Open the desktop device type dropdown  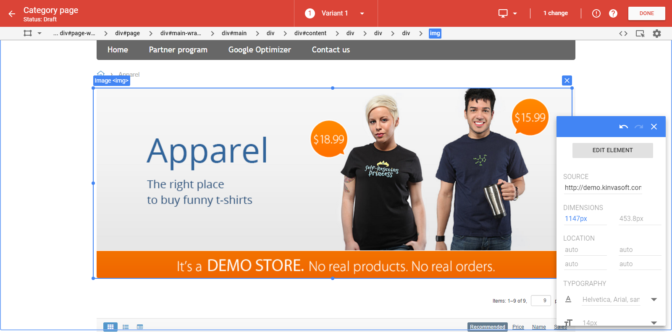(x=507, y=13)
